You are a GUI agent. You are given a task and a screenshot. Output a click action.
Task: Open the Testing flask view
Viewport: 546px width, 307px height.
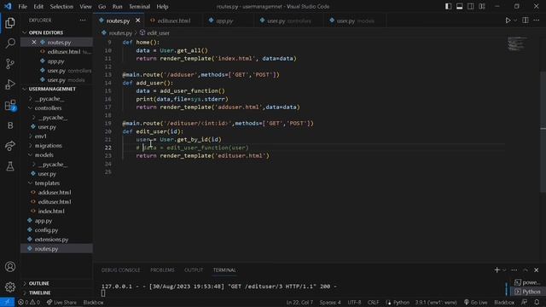(10, 166)
